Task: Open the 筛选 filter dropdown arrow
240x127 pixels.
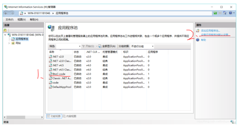Action: click(79, 46)
